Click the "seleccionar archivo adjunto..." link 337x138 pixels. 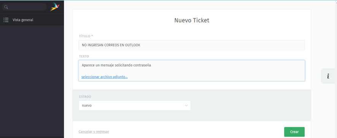(x=105, y=77)
